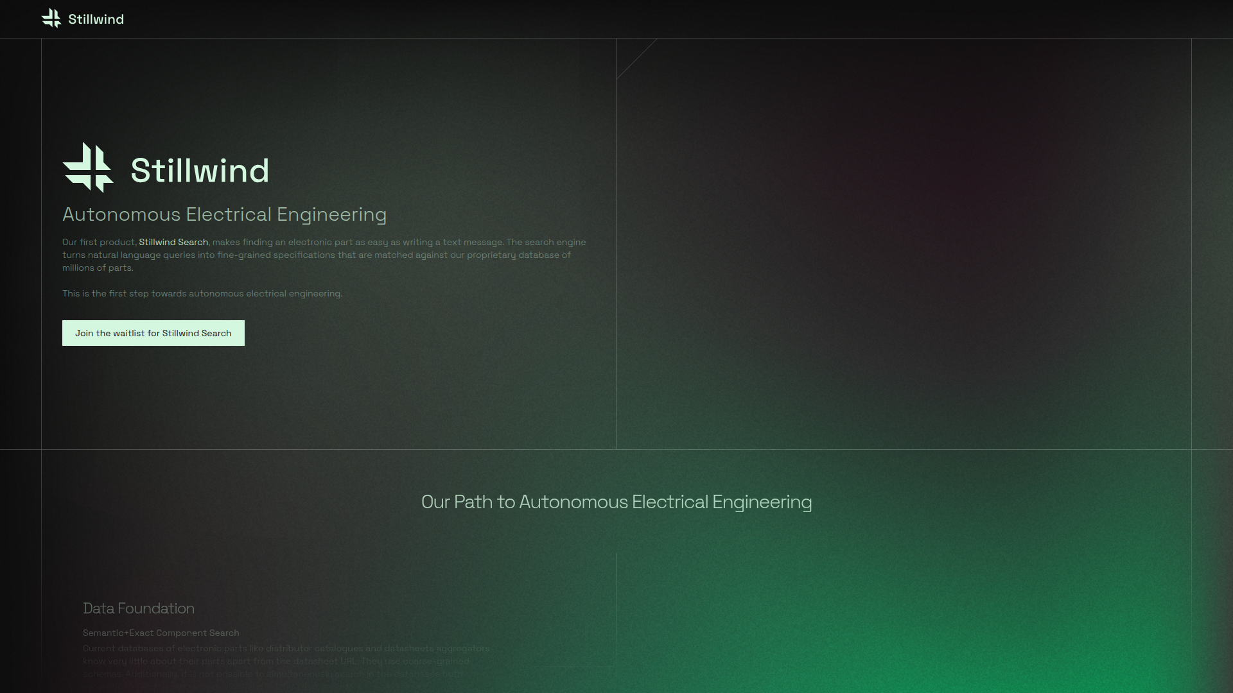Click the 'Our first product' paragraph start

pos(98,242)
